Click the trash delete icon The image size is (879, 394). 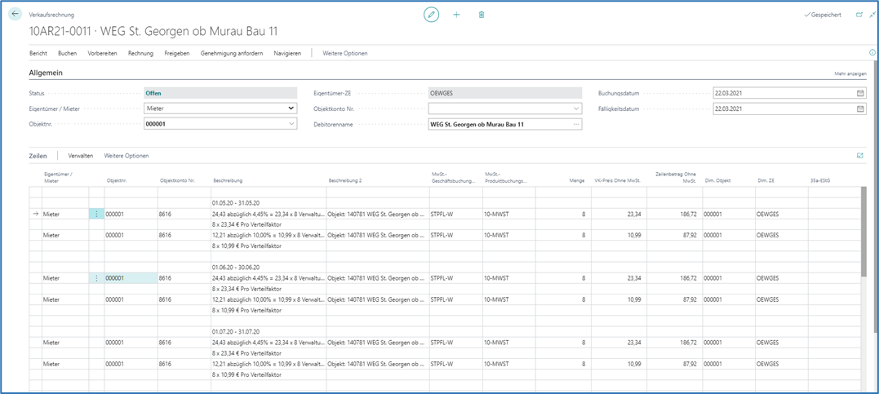click(x=482, y=15)
